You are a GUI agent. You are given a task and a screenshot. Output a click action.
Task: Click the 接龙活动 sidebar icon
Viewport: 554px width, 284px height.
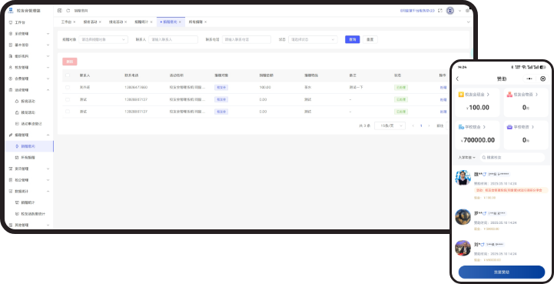click(x=17, y=112)
